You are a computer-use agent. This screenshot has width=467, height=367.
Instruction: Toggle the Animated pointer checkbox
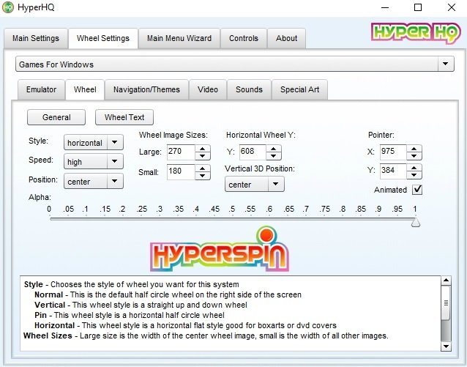click(x=417, y=190)
